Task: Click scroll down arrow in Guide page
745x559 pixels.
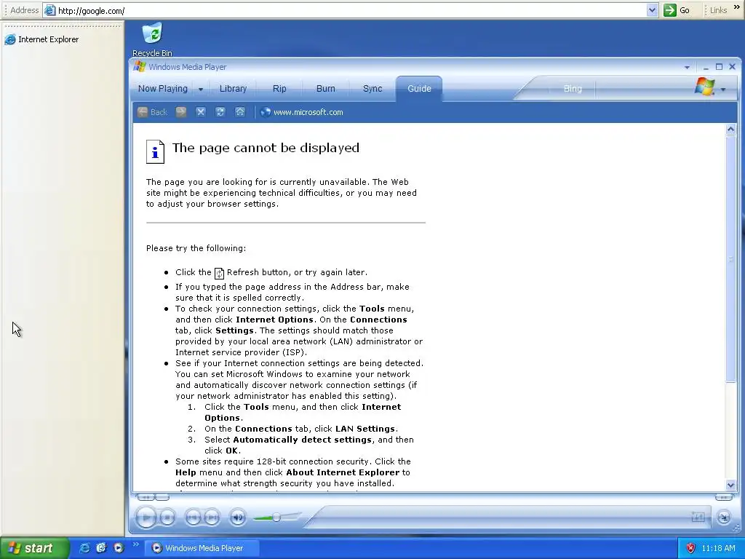Action: pos(730,485)
